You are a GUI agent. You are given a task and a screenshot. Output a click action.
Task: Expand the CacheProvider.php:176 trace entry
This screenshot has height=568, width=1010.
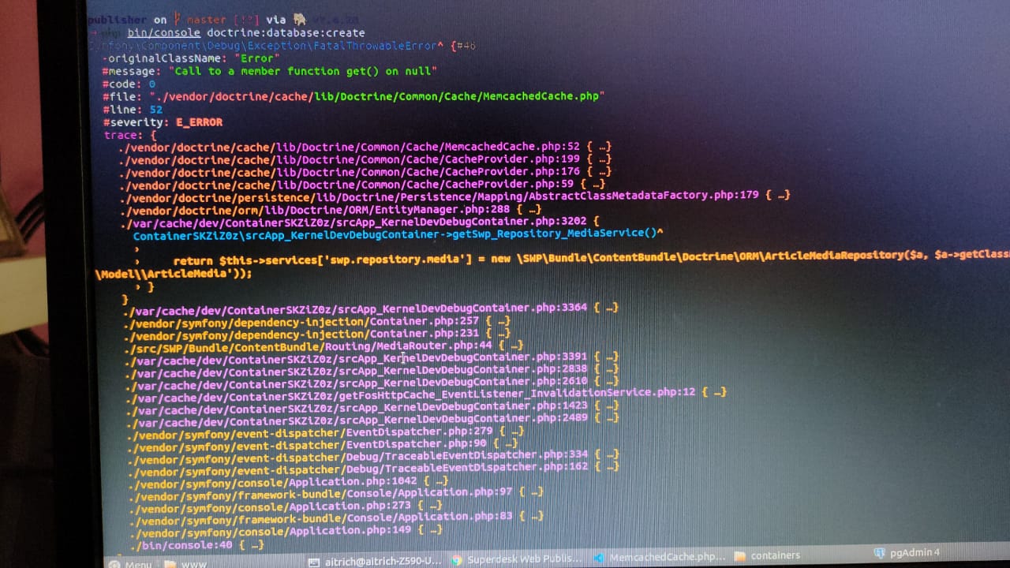pyautogui.click(x=366, y=172)
